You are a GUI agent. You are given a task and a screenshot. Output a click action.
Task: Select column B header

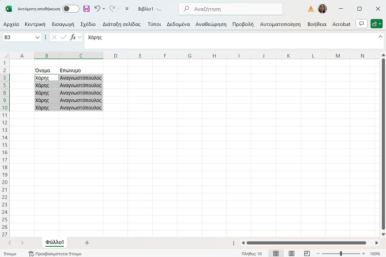(46, 56)
